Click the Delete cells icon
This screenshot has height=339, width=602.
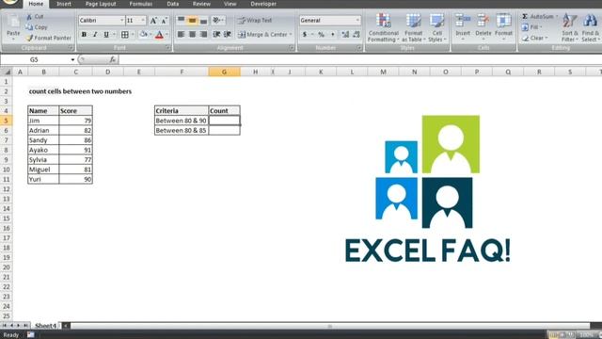tap(483, 20)
